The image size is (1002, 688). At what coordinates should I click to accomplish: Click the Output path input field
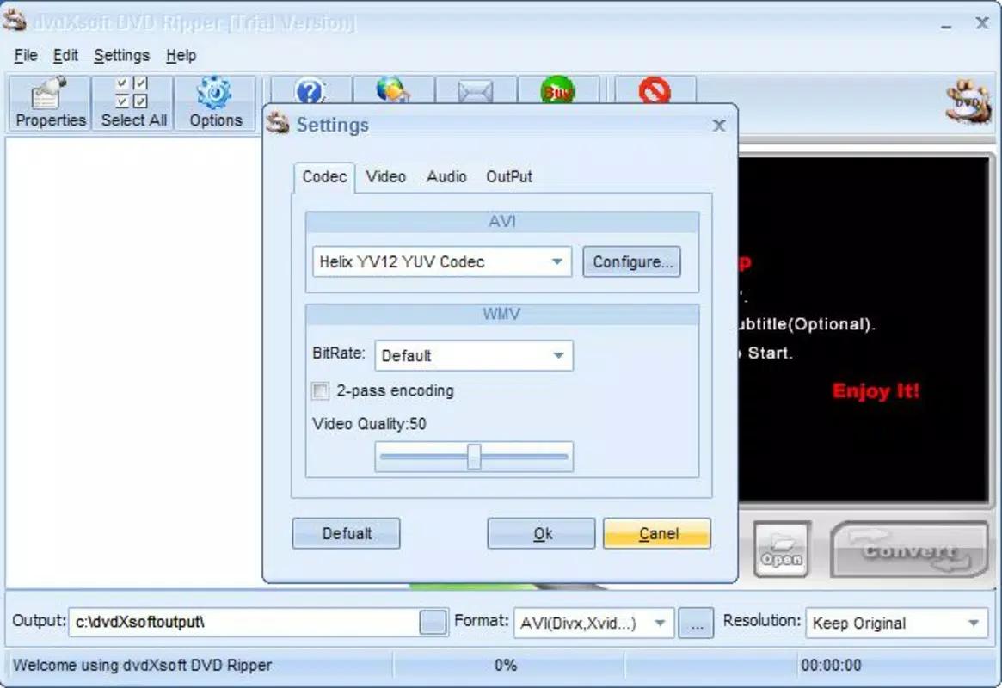coord(244,622)
